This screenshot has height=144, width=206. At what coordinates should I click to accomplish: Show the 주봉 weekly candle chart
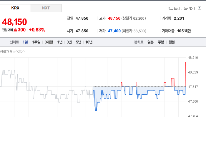click(x=161, y=42)
